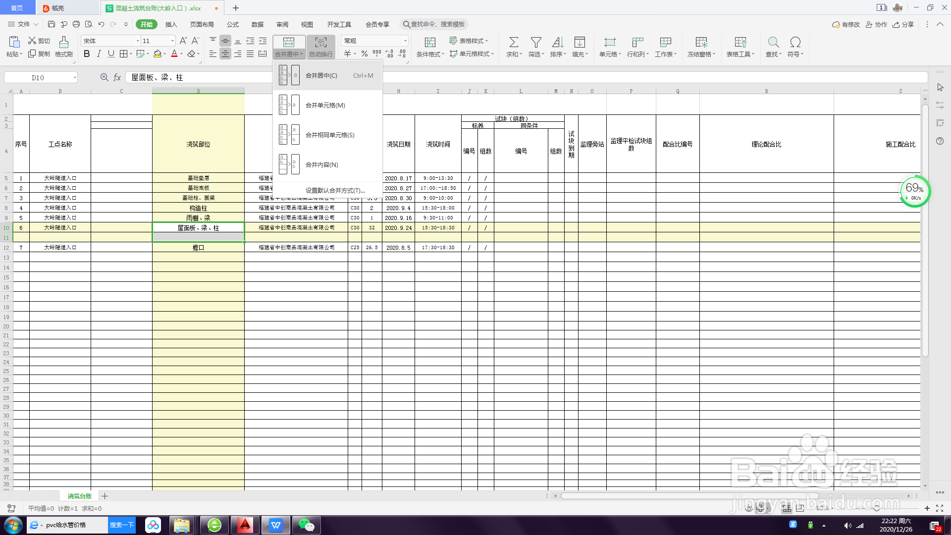
Task: Expand the number format dropdown (常规)
Action: tap(405, 41)
